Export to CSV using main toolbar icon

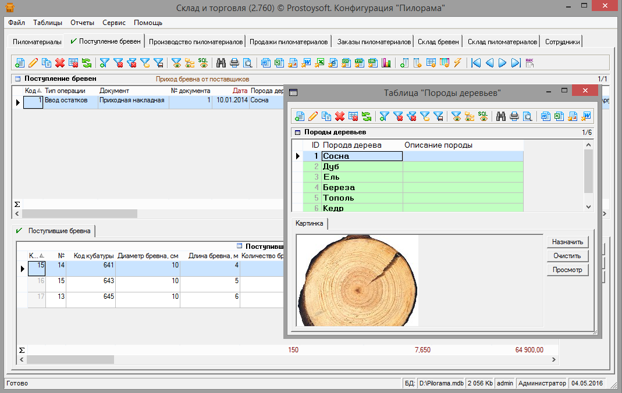pyautogui.click(x=346, y=63)
